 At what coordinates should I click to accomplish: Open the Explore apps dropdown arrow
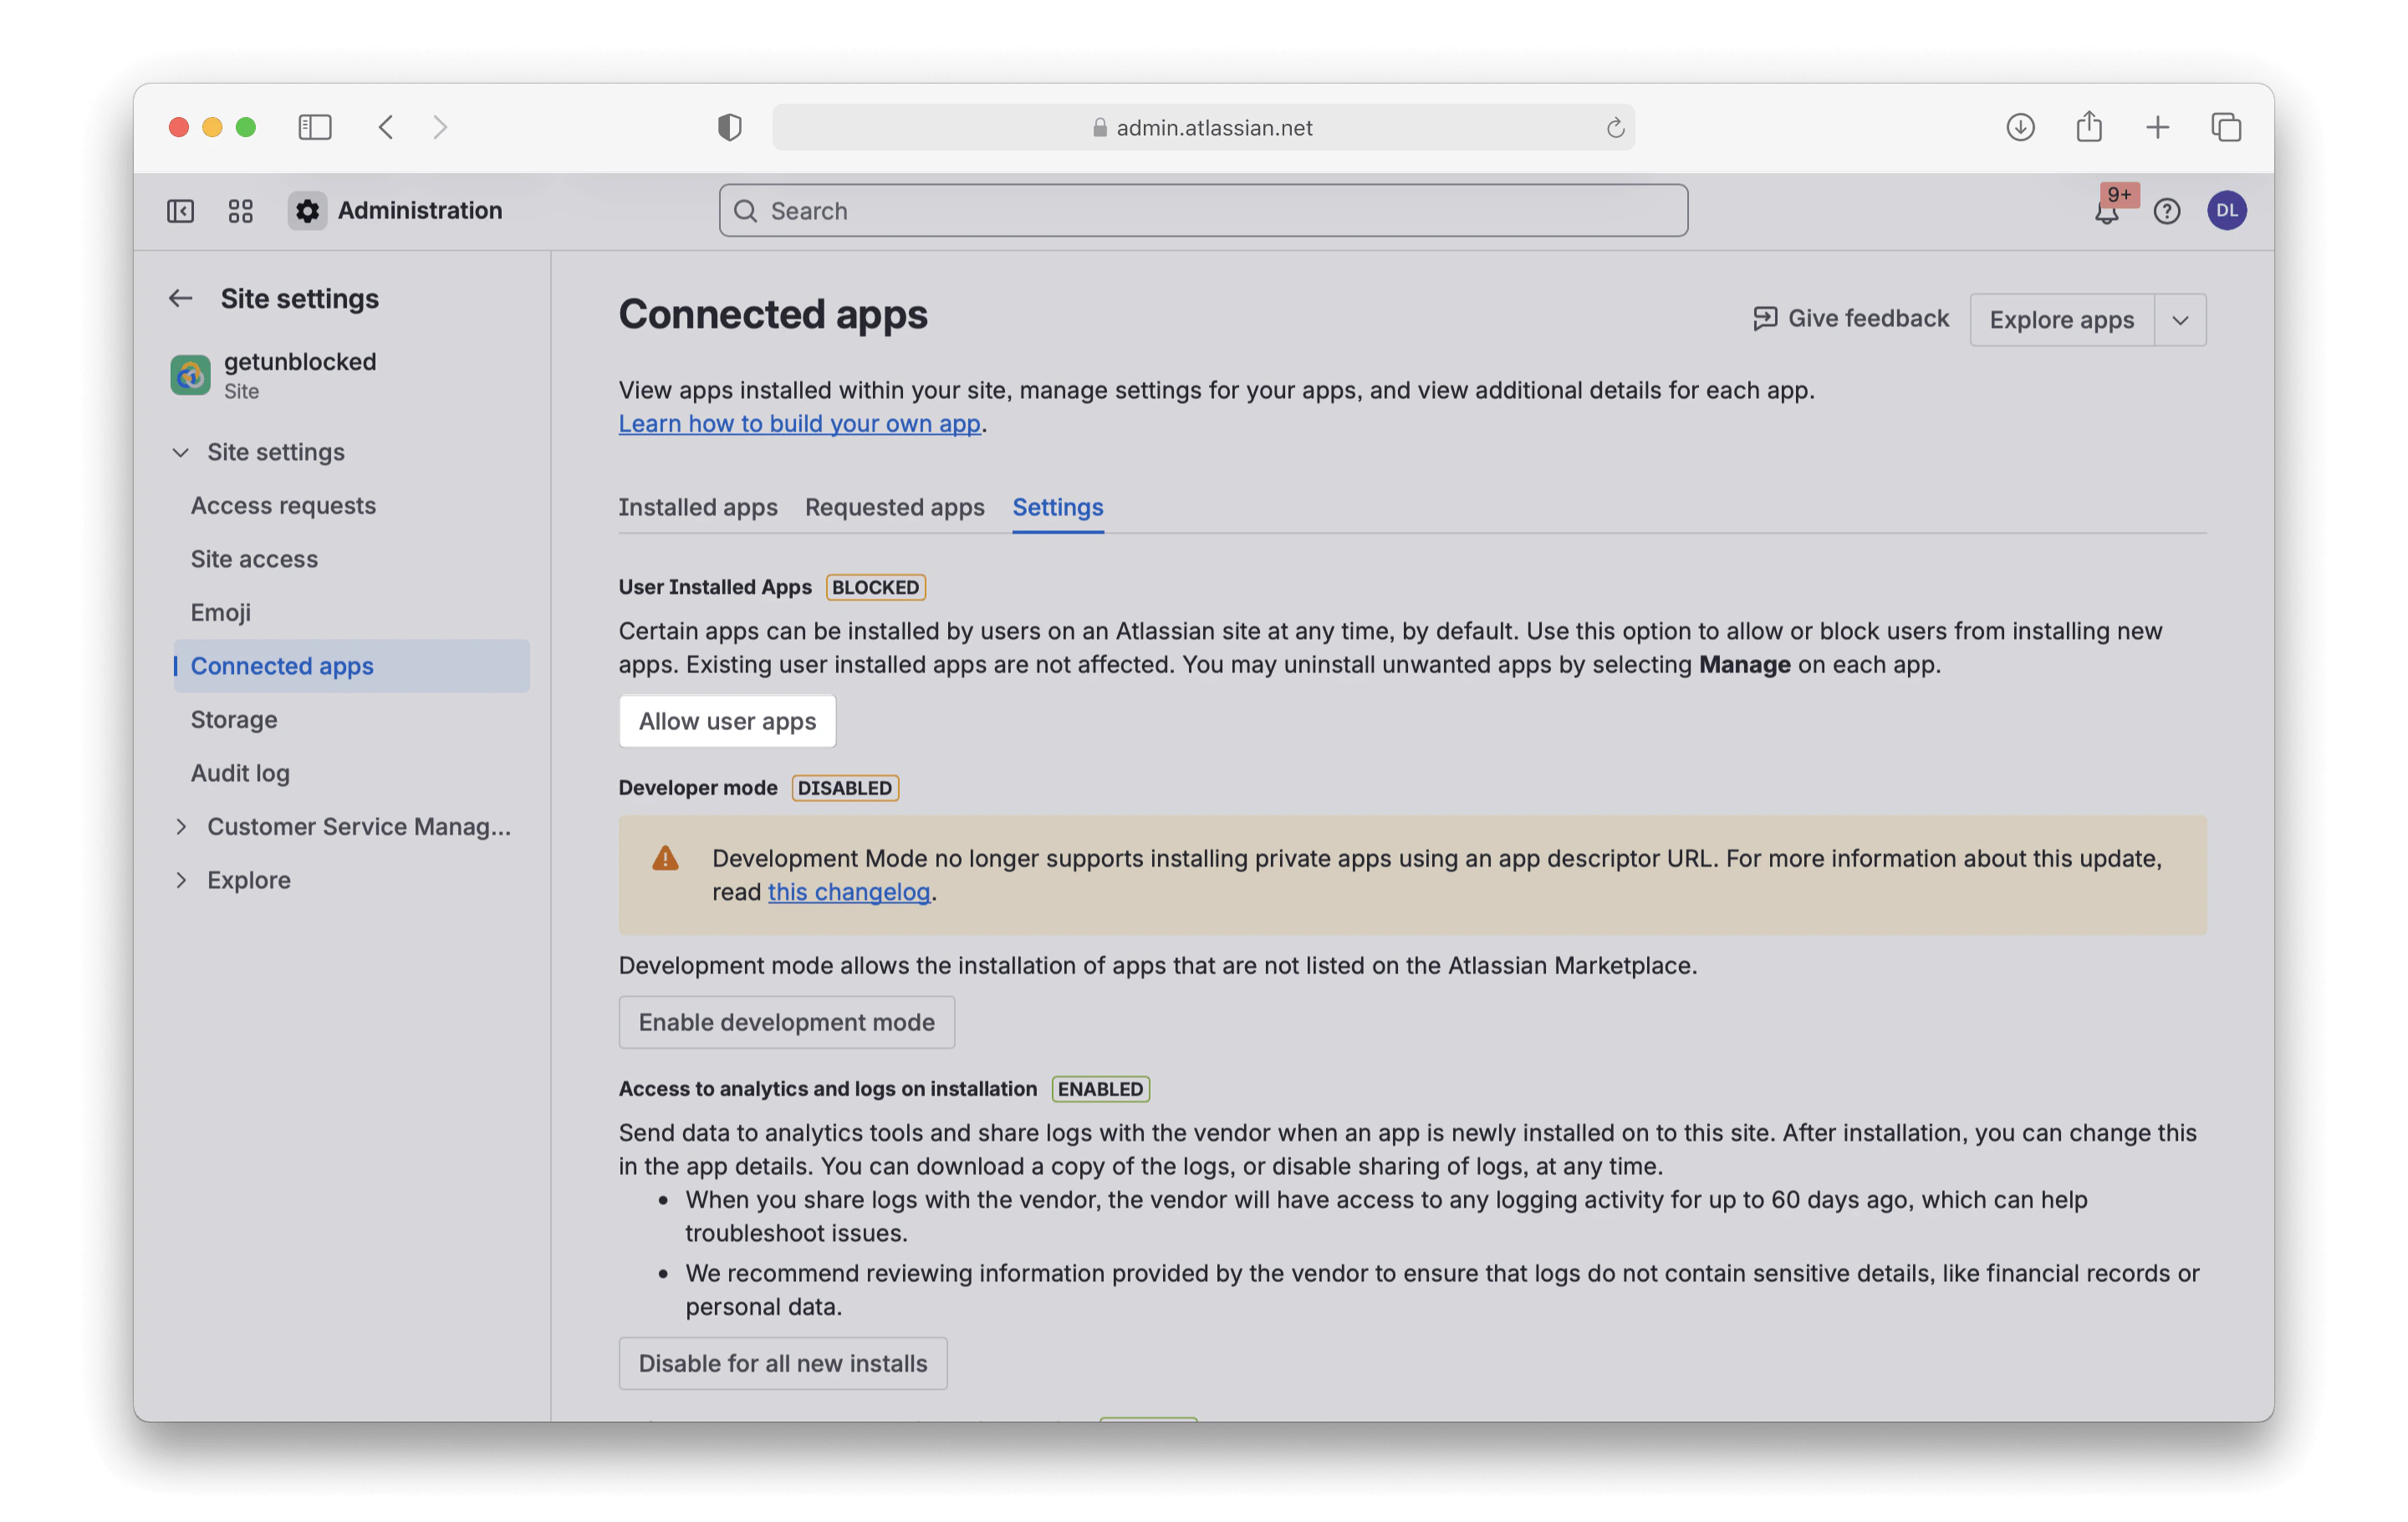click(x=2180, y=320)
